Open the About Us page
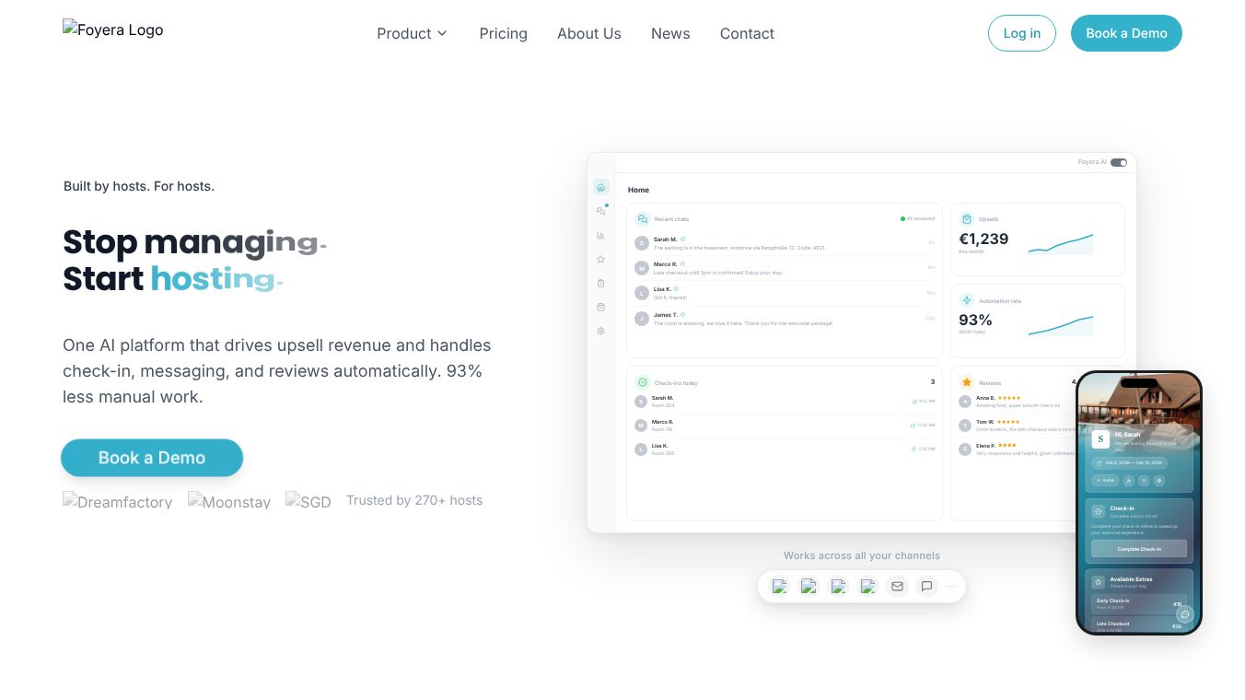 pos(589,33)
